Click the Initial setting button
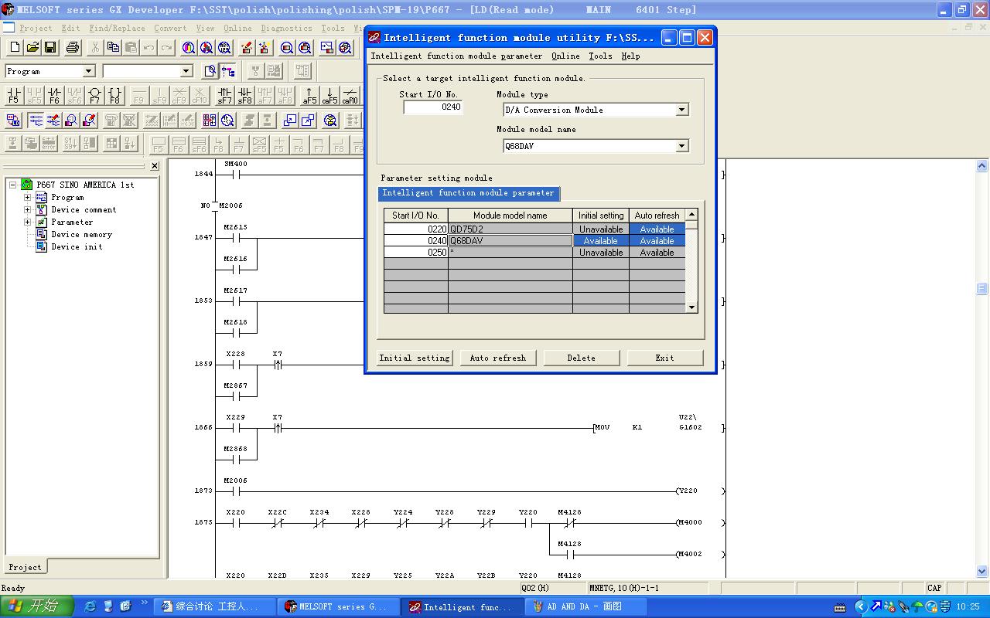This screenshot has width=990, height=618. point(415,358)
